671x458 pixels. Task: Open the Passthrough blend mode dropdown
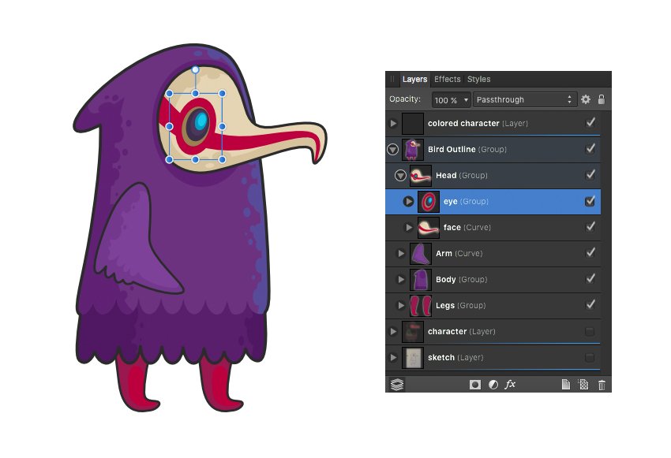click(525, 100)
